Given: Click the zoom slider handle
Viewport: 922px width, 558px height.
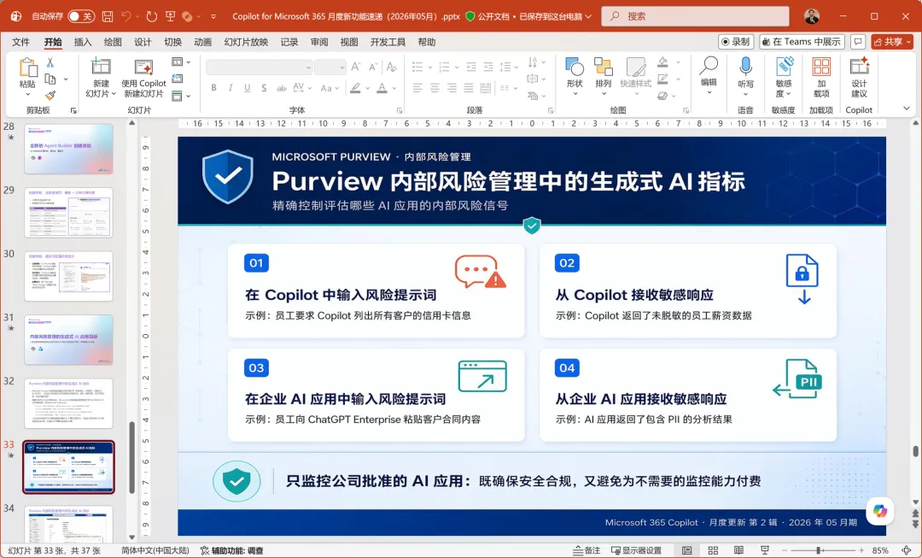Looking at the screenshot, I should 819,550.
